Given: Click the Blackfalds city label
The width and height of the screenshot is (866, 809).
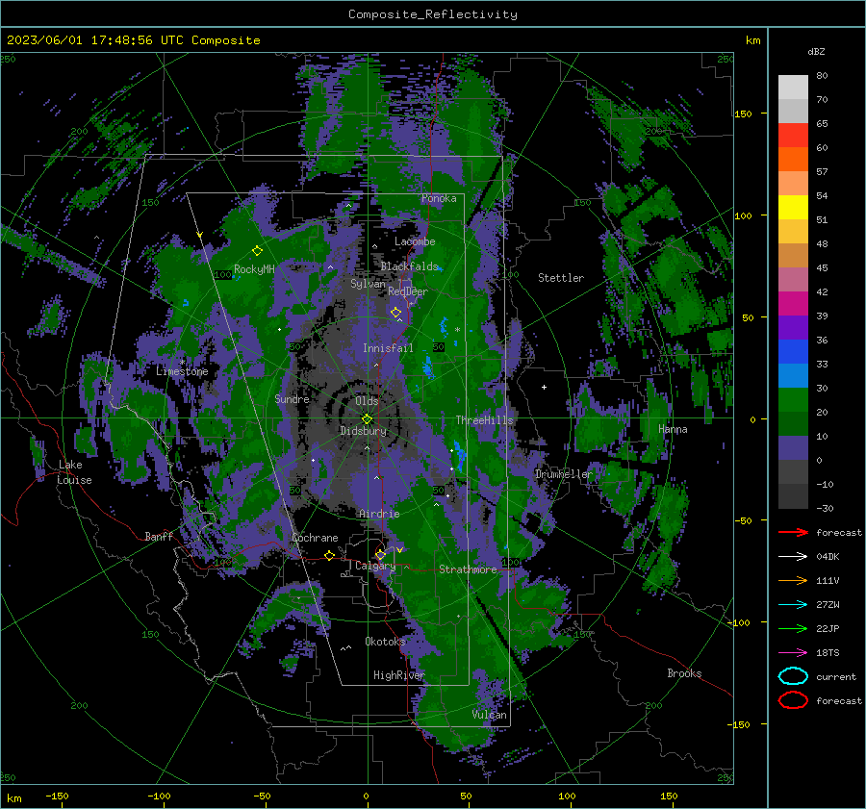Looking at the screenshot, I should click(x=409, y=266).
